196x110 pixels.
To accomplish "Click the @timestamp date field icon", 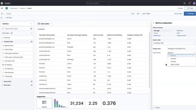I will [3, 46].
